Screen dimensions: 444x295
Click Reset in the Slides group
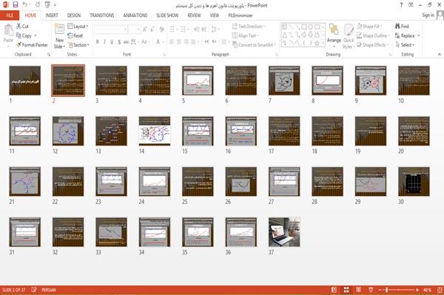coord(75,35)
